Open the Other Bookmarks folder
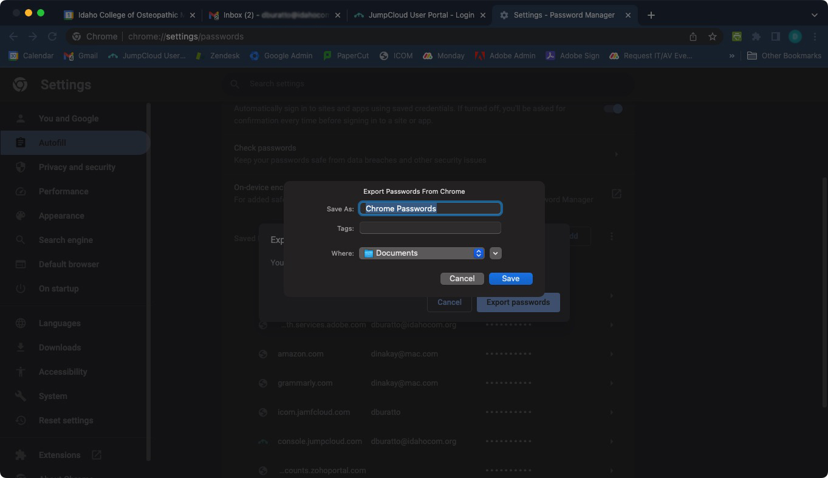Screen dimensions: 828x478 (784, 55)
